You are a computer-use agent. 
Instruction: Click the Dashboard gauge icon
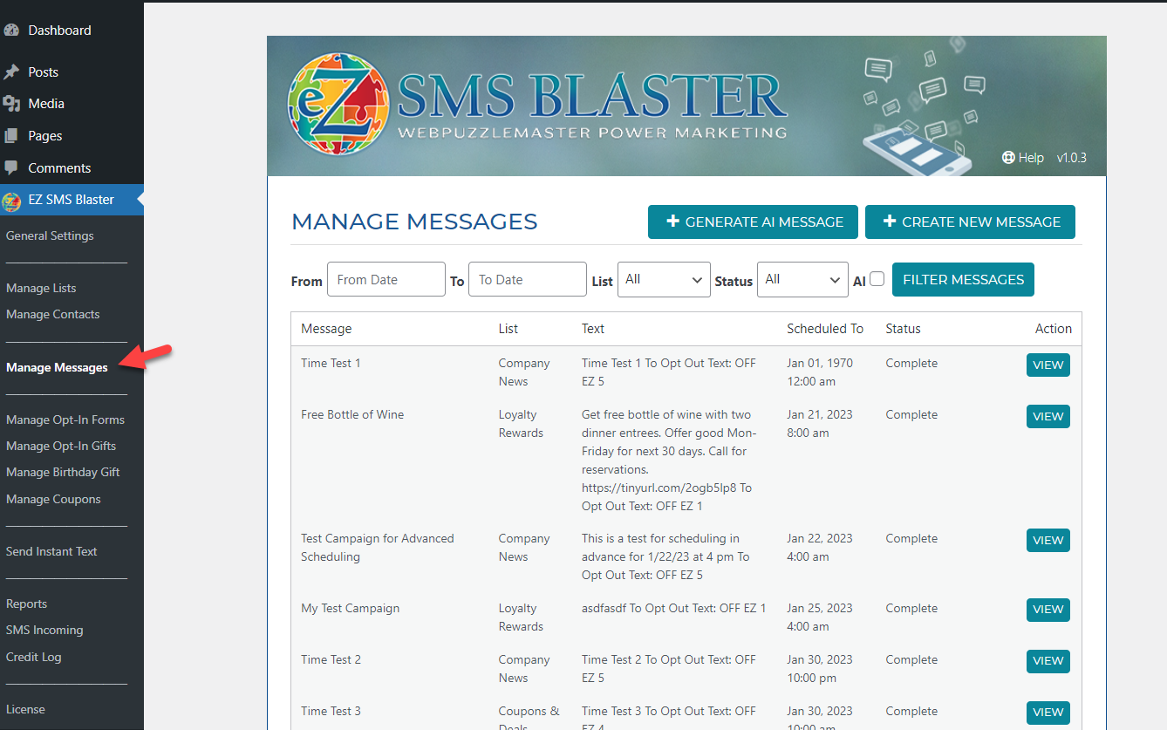[10, 31]
